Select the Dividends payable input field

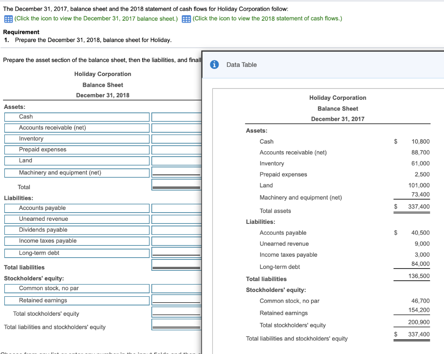176,230
